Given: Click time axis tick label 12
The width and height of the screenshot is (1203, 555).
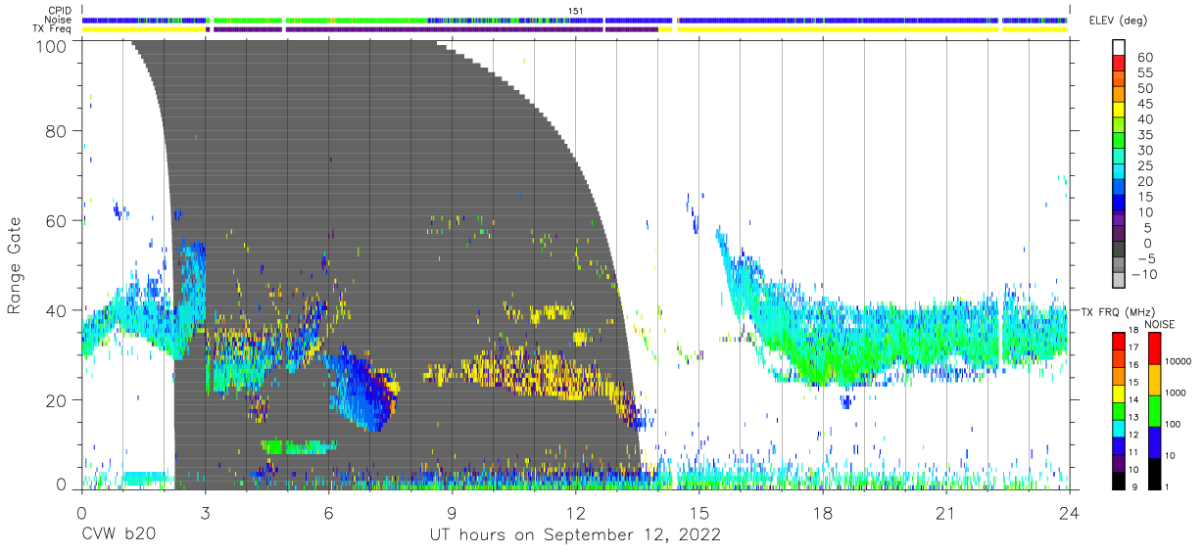Looking at the screenshot, I should tap(575, 513).
